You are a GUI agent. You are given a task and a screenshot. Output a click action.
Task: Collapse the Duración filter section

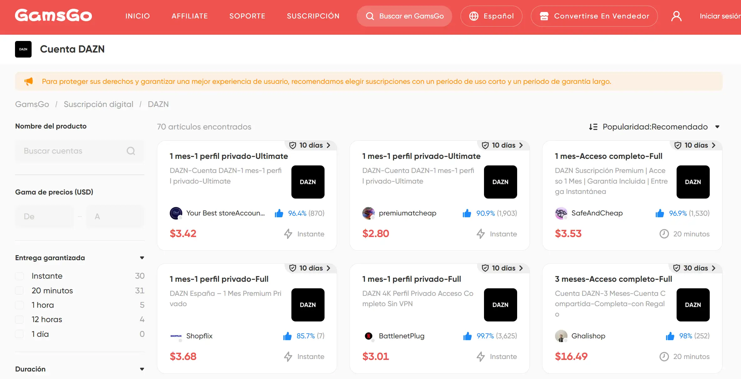pos(142,369)
